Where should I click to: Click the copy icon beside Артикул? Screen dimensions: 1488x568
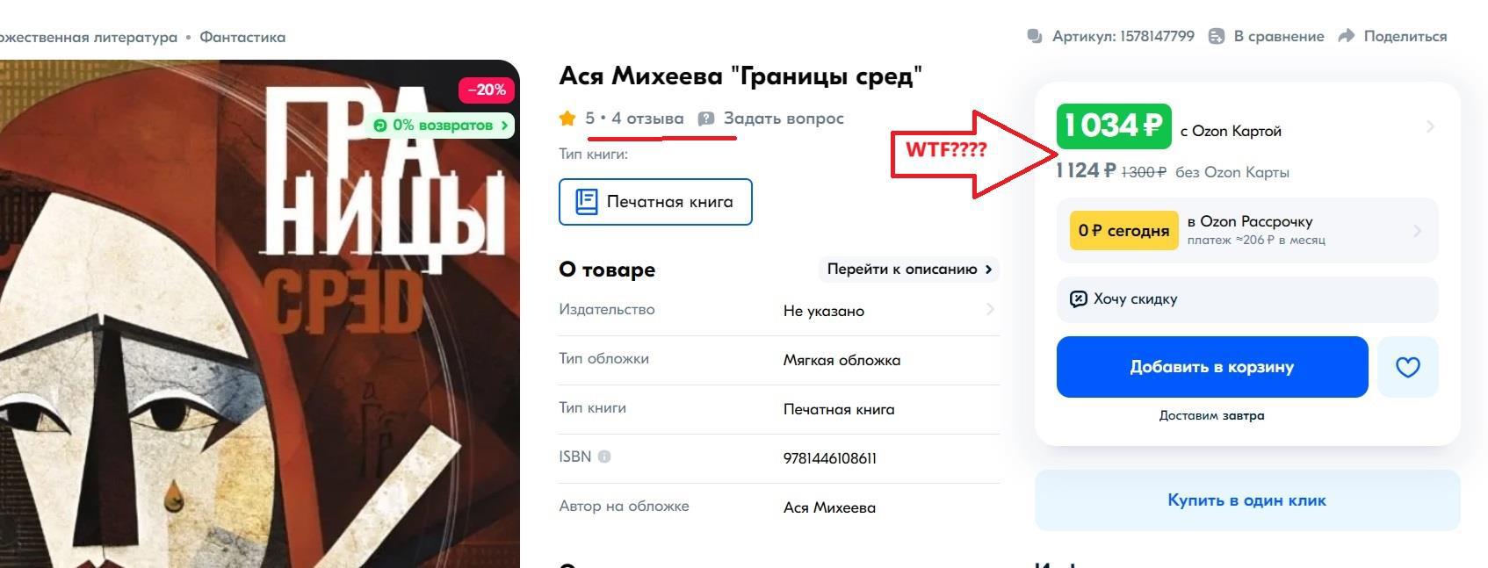[x=1035, y=36]
